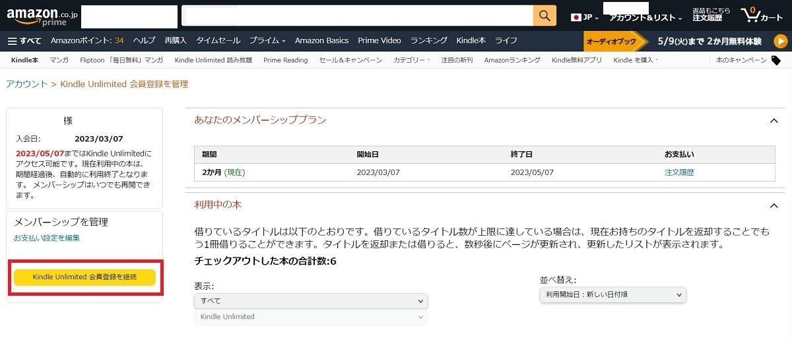Click into the search input field
Viewport: 792px width, 342px height.
358,15
